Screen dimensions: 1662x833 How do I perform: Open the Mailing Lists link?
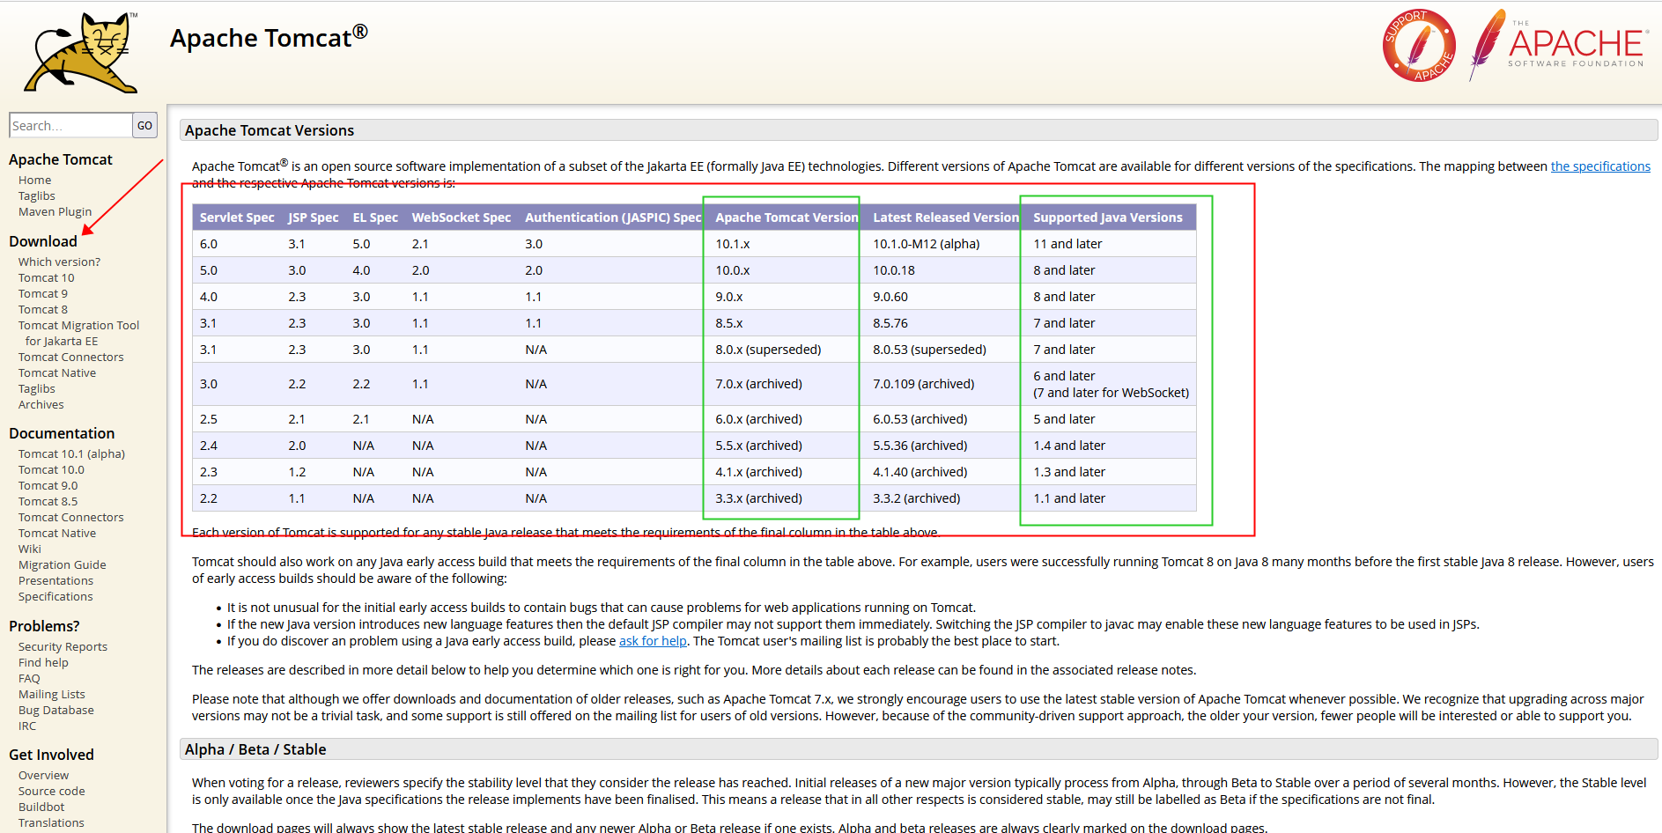pos(52,694)
